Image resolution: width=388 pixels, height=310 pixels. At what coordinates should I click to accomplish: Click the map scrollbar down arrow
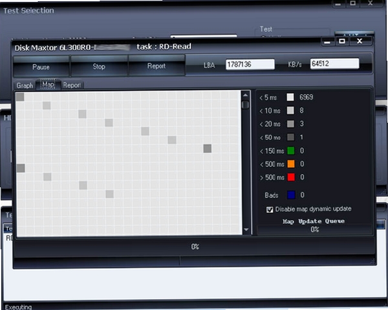246,230
